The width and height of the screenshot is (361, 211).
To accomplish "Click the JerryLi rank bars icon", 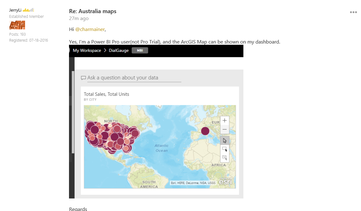I will coord(28,10).
